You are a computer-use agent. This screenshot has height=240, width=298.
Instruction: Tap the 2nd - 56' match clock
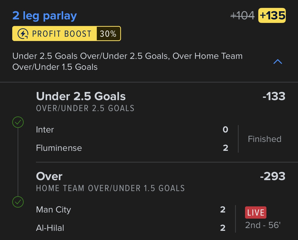(263, 225)
